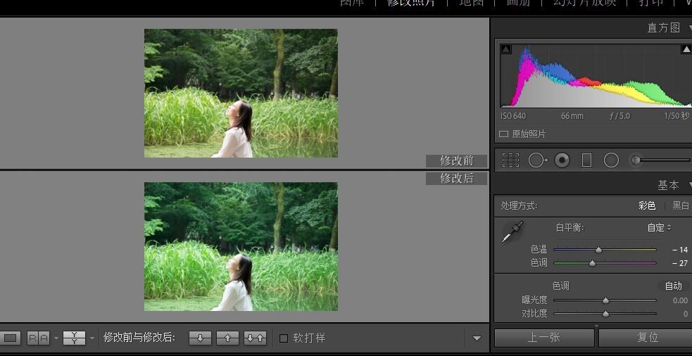Click the Before/After Y|Y view icon
The image size is (692, 356).
[x=74, y=338]
